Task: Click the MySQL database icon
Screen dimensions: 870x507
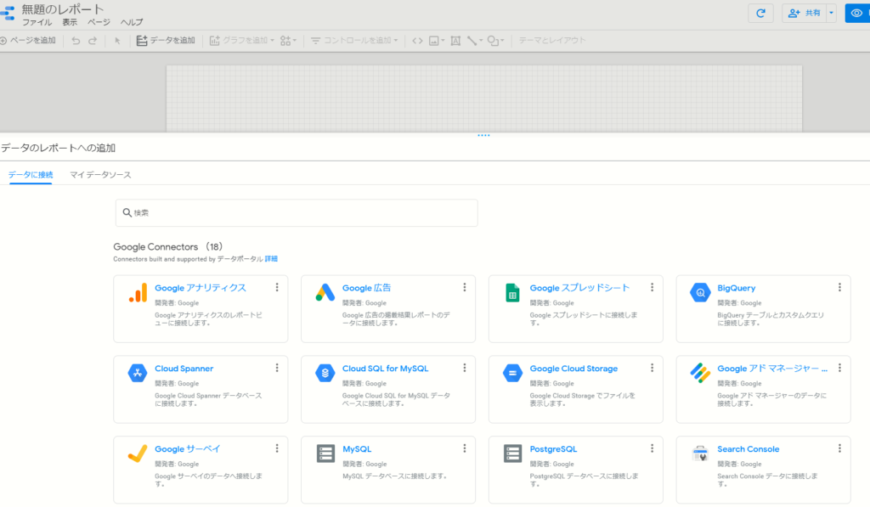Action: (325, 453)
